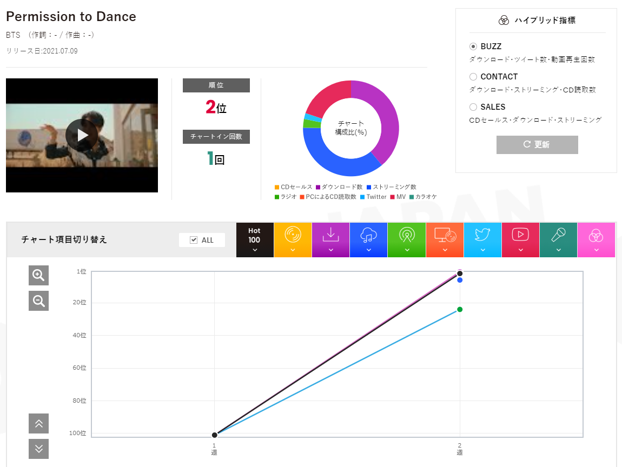Click the black data point at week 2

tap(460, 273)
